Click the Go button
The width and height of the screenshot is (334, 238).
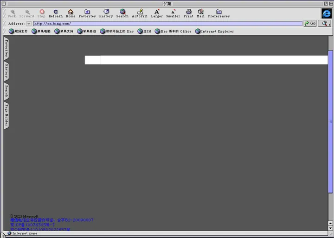(310, 24)
